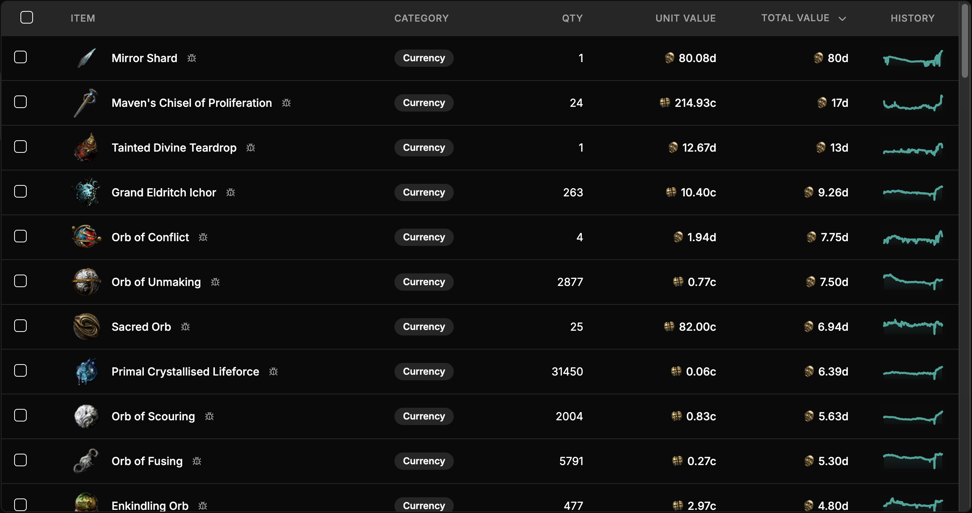
Task: Click the Orb of Fusing item icon
Action: (86, 461)
